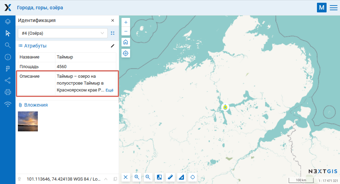Image resolution: width=340 pixels, height=184 pixels.
Task: Click the Ещё link to expand description
Action: 109,90
